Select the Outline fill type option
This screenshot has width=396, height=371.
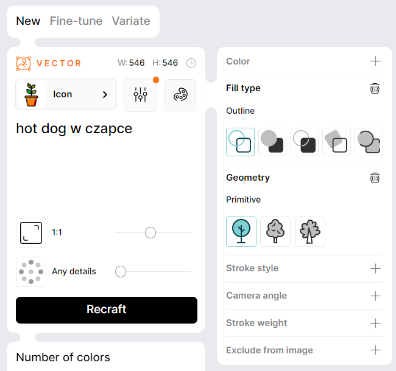pos(240,142)
